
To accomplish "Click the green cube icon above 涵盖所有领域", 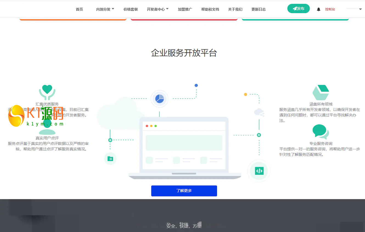I will (x=321, y=93).
